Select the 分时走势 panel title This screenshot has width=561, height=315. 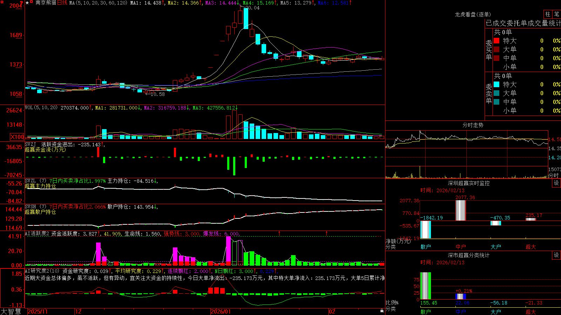(473, 125)
